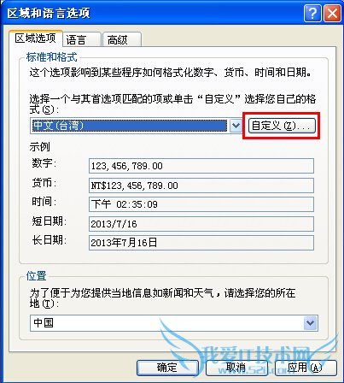Open the 高级 tab
Image resolution: width=344 pixels, height=383 pixels.
(122, 39)
